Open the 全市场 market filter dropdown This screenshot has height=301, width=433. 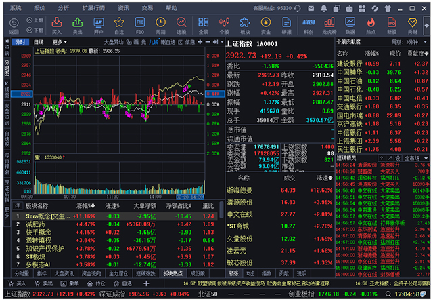click(415, 158)
